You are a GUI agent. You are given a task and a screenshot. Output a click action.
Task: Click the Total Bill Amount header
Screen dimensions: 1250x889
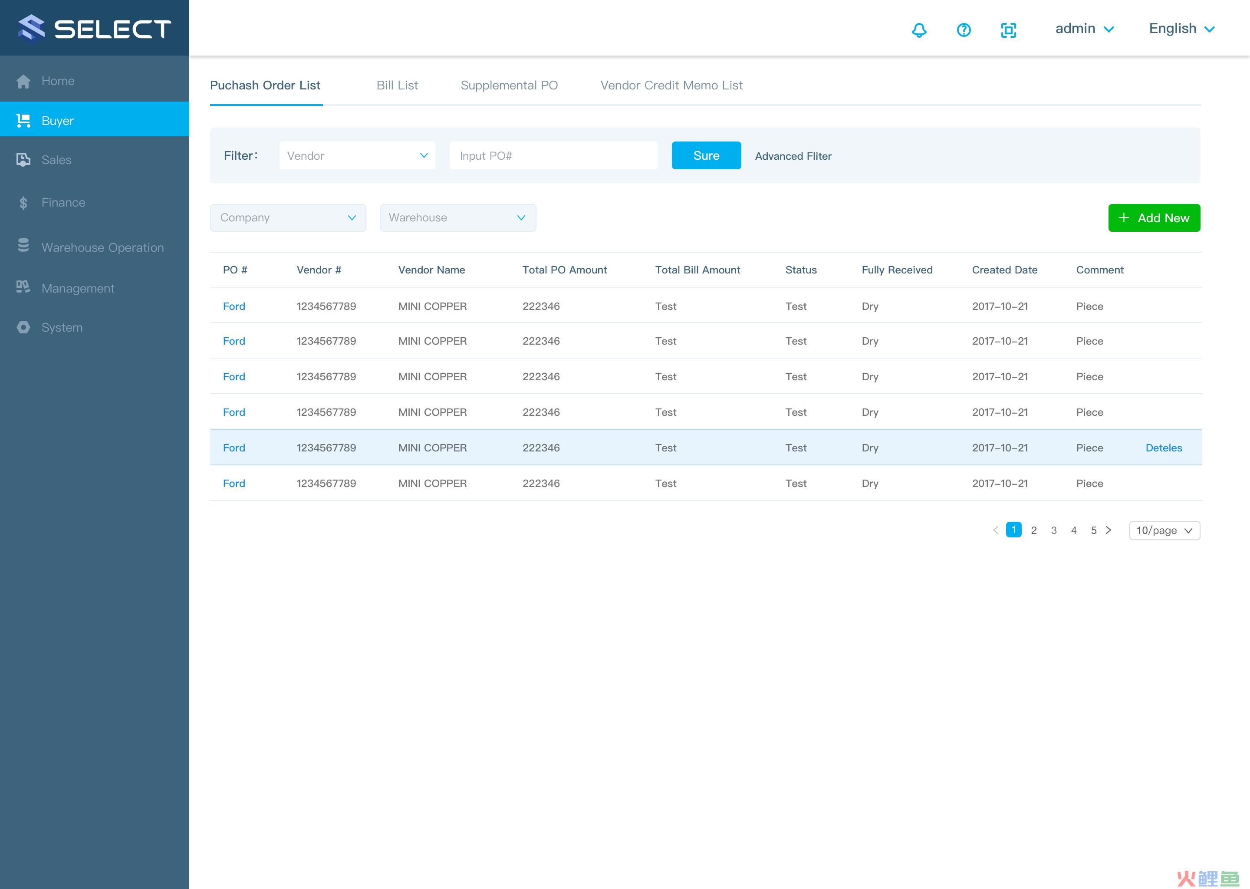[697, 270]
